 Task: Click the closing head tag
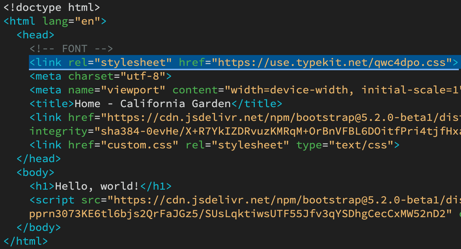[38, 158]
